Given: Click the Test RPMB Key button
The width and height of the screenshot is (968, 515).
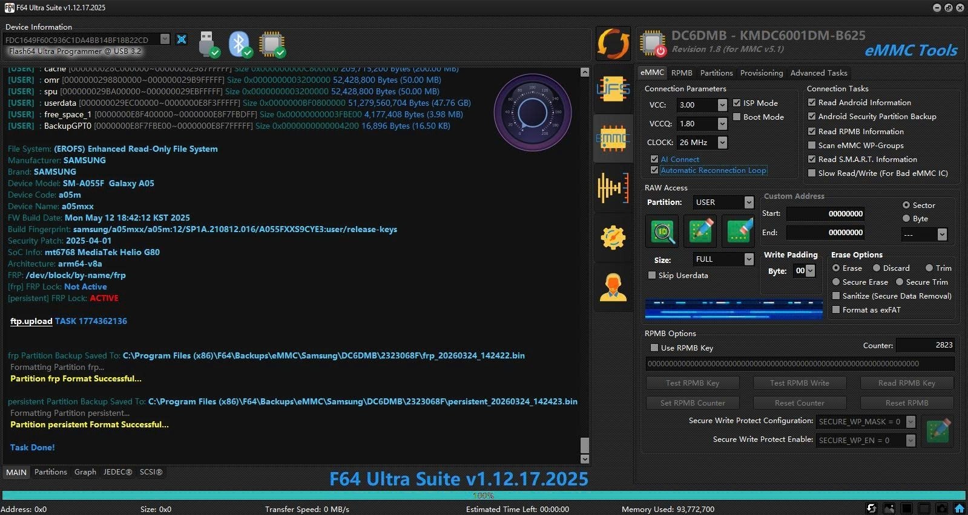Looking at the screenshot, I should pos(693,383).
